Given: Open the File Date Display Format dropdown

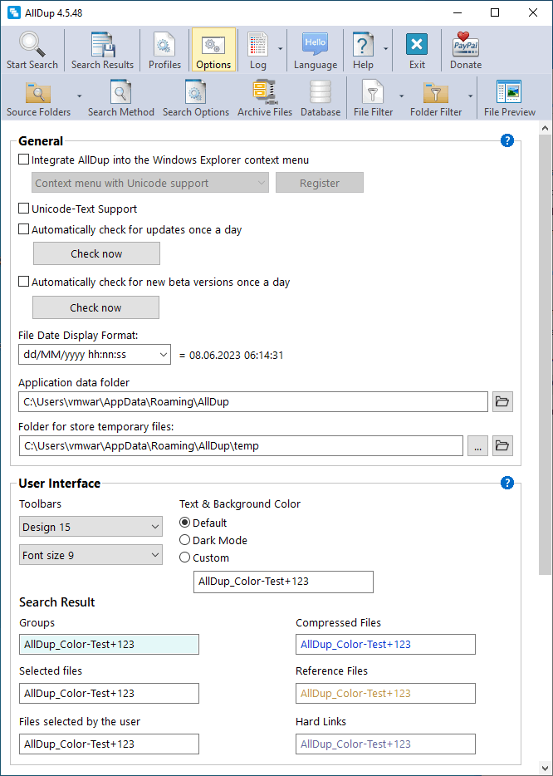Looking at the screenshot, I should click(x=163, y=354).
